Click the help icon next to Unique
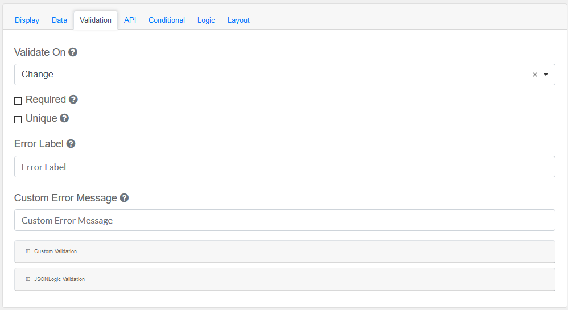This screenshot has width=568, height=310. pyautogui.click(x=64, y=118)
